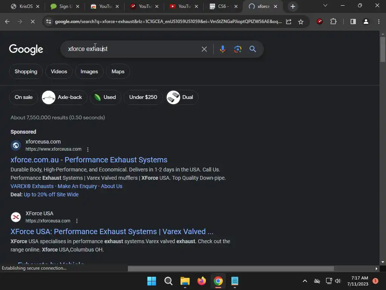Apply the Under $250 filter chip
The image size is (386, 290).
pyautogui.click(x=143, y=97)
